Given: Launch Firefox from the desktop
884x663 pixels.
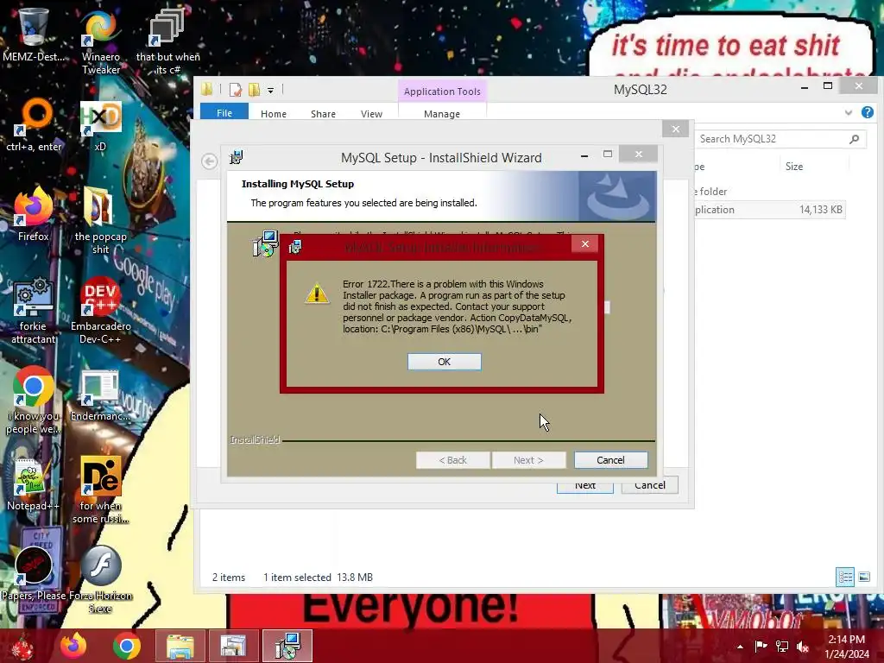Looking at the screenshot, I should coord(34,214).
